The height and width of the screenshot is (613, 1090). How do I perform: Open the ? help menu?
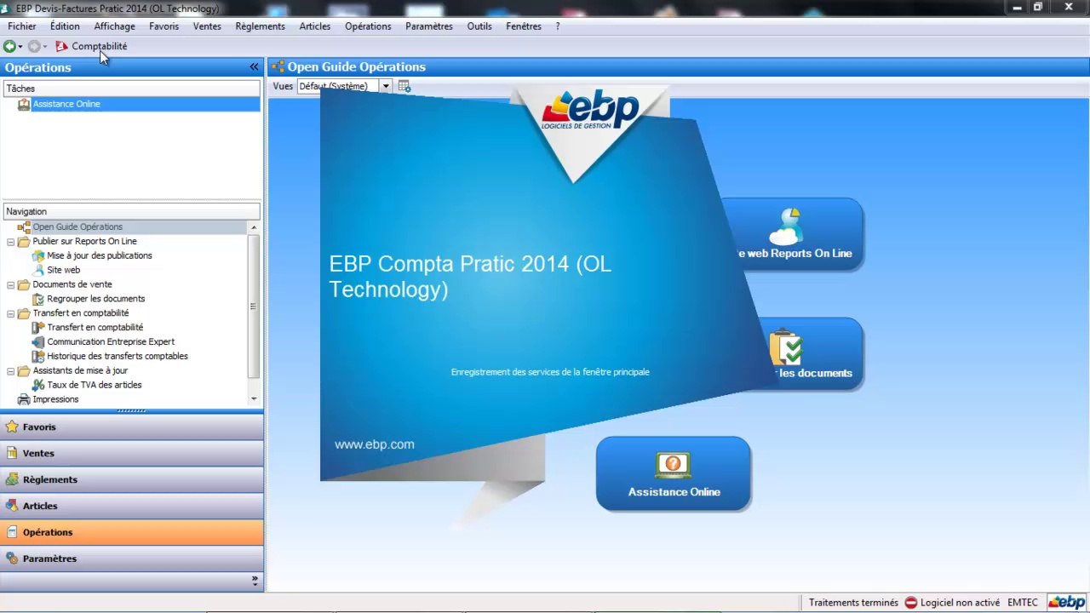click(x=558, y=26)
